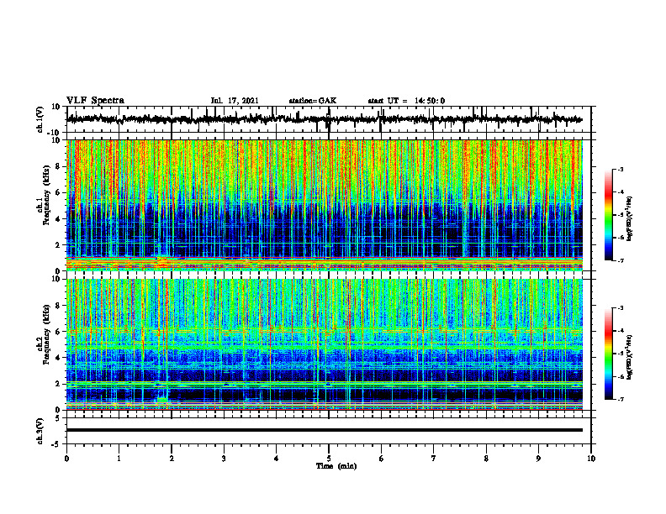The height and width of the screenshot is (514, 666).
Task: Click the ch.1 voltage waveform trace
Action: (324, 119)
